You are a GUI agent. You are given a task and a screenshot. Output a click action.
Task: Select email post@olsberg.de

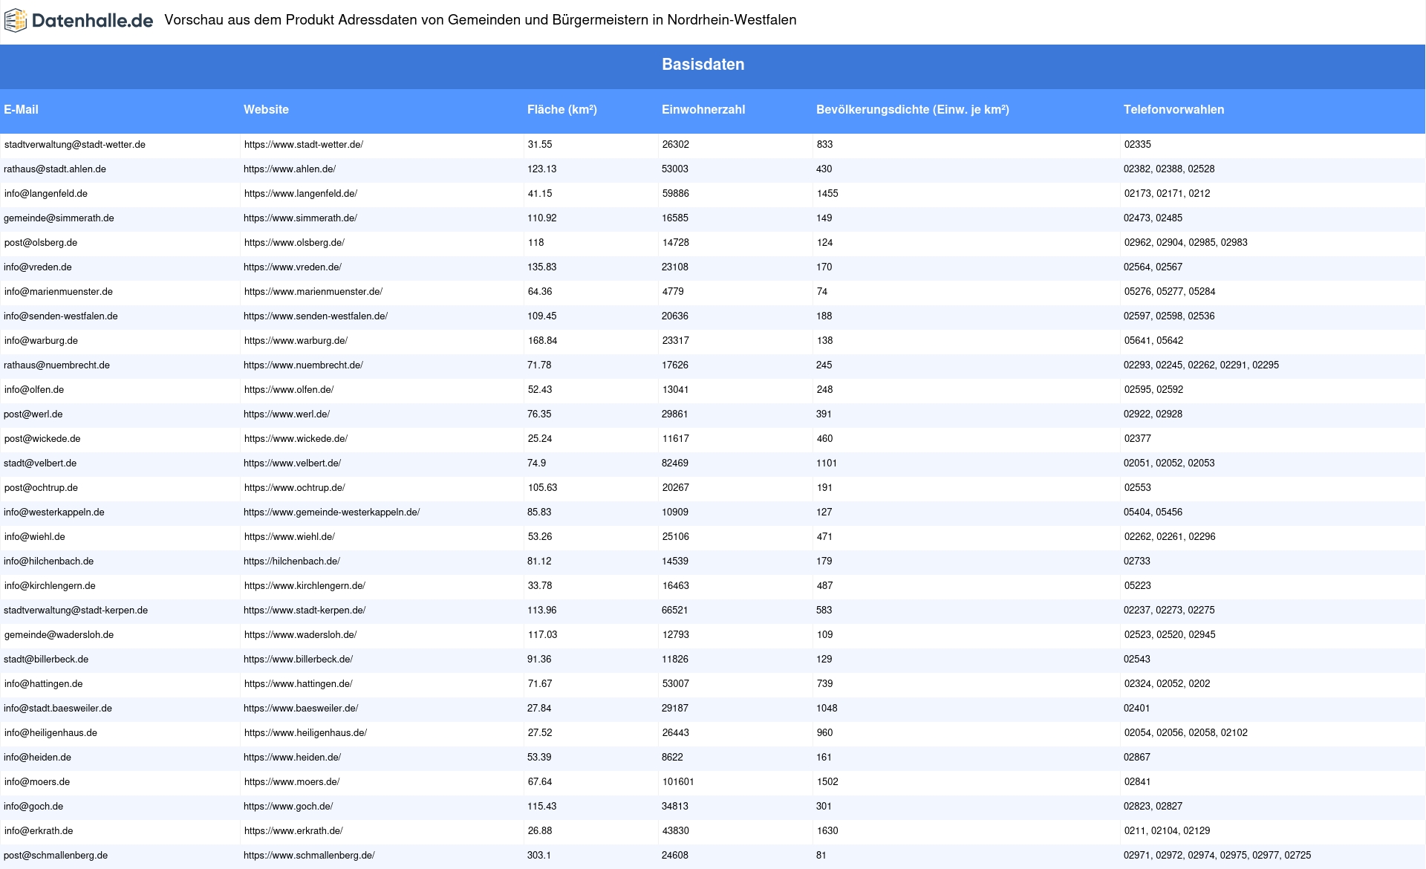[41, 243]
